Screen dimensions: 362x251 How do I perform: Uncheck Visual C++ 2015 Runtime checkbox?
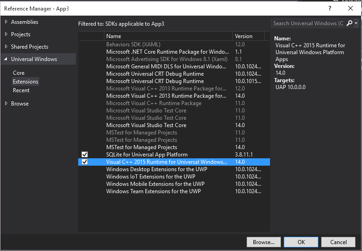tap(85, 162)
